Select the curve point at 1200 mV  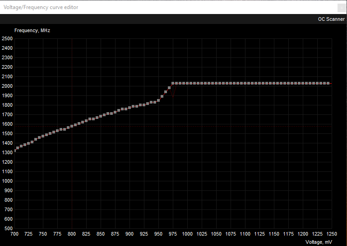[x=303, y=83]
